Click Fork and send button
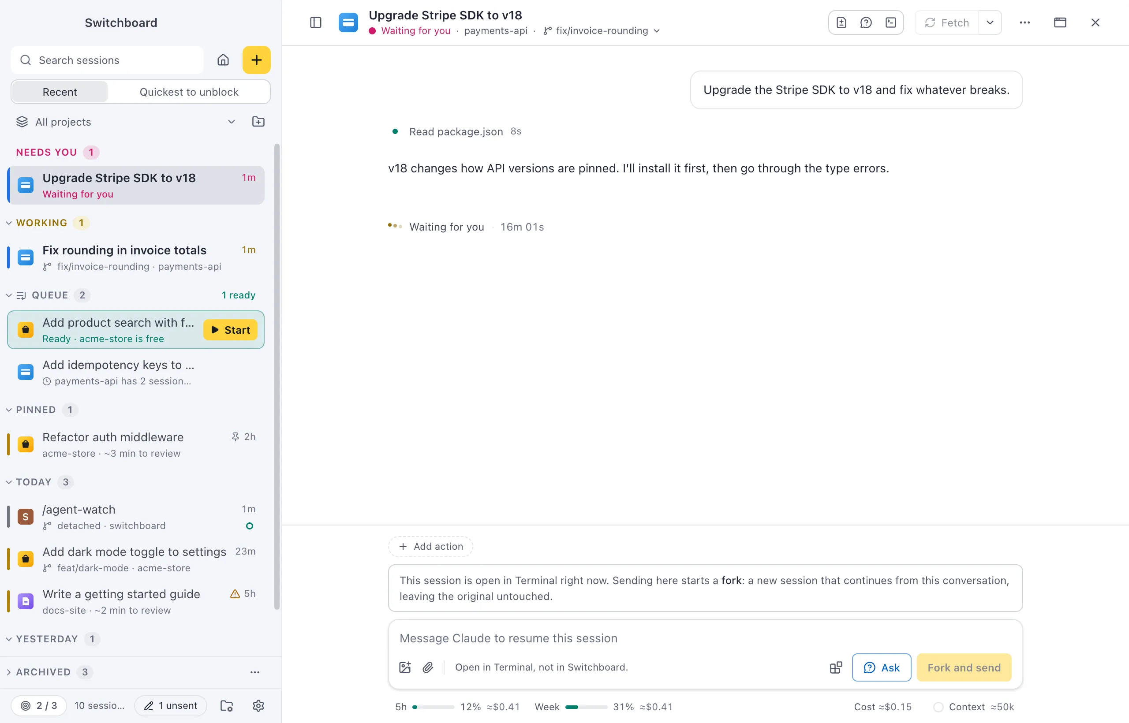The width and height of the screenshot is (1129, 723). pos(964,667)
